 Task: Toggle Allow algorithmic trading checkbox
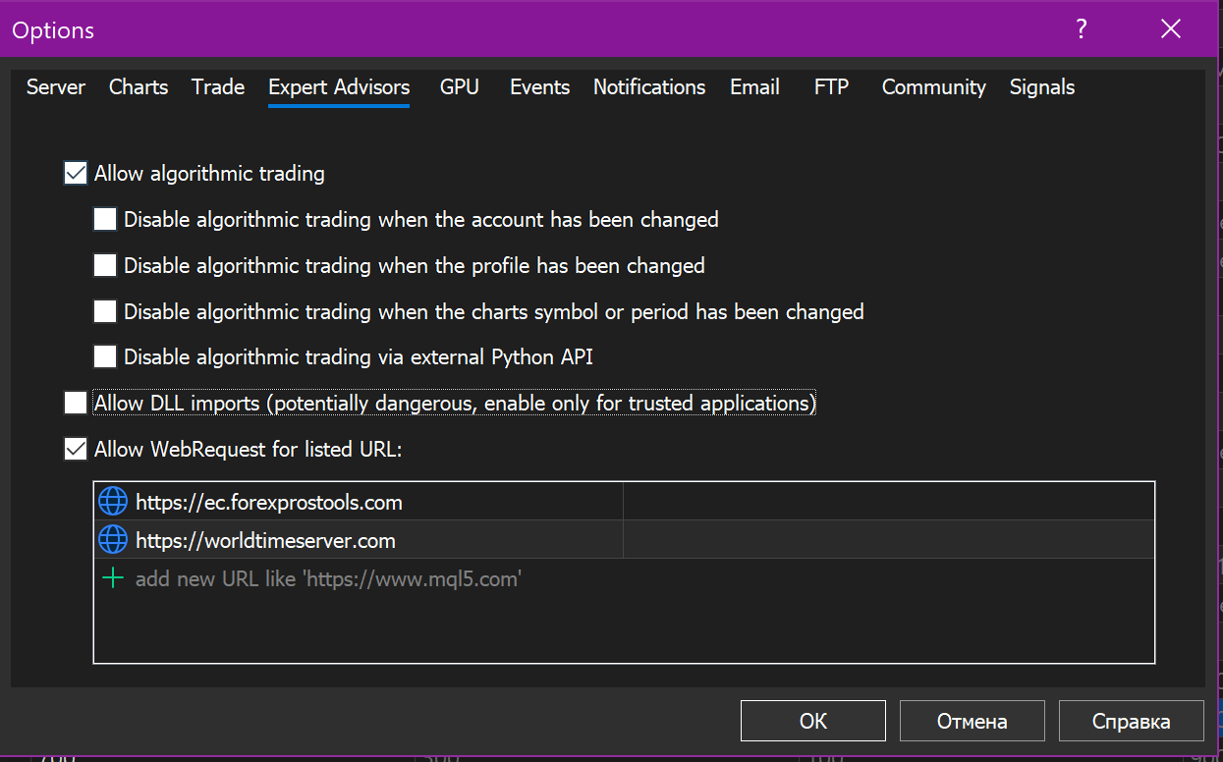point(76,174)
